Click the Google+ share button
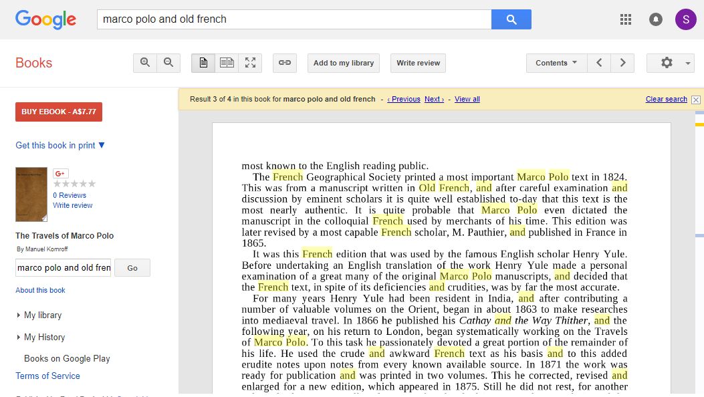This screenshot has height=397, width=704. (x=61, y=173)
